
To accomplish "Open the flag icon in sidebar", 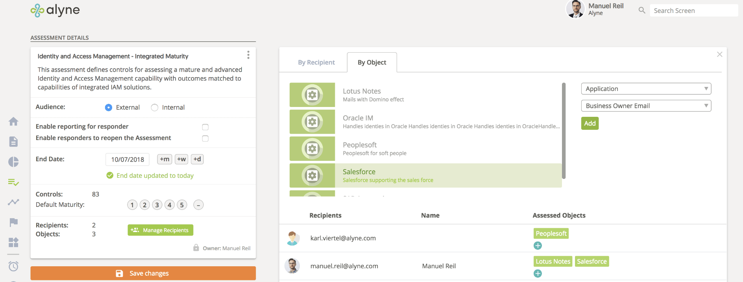I will [x=13, y=222].
